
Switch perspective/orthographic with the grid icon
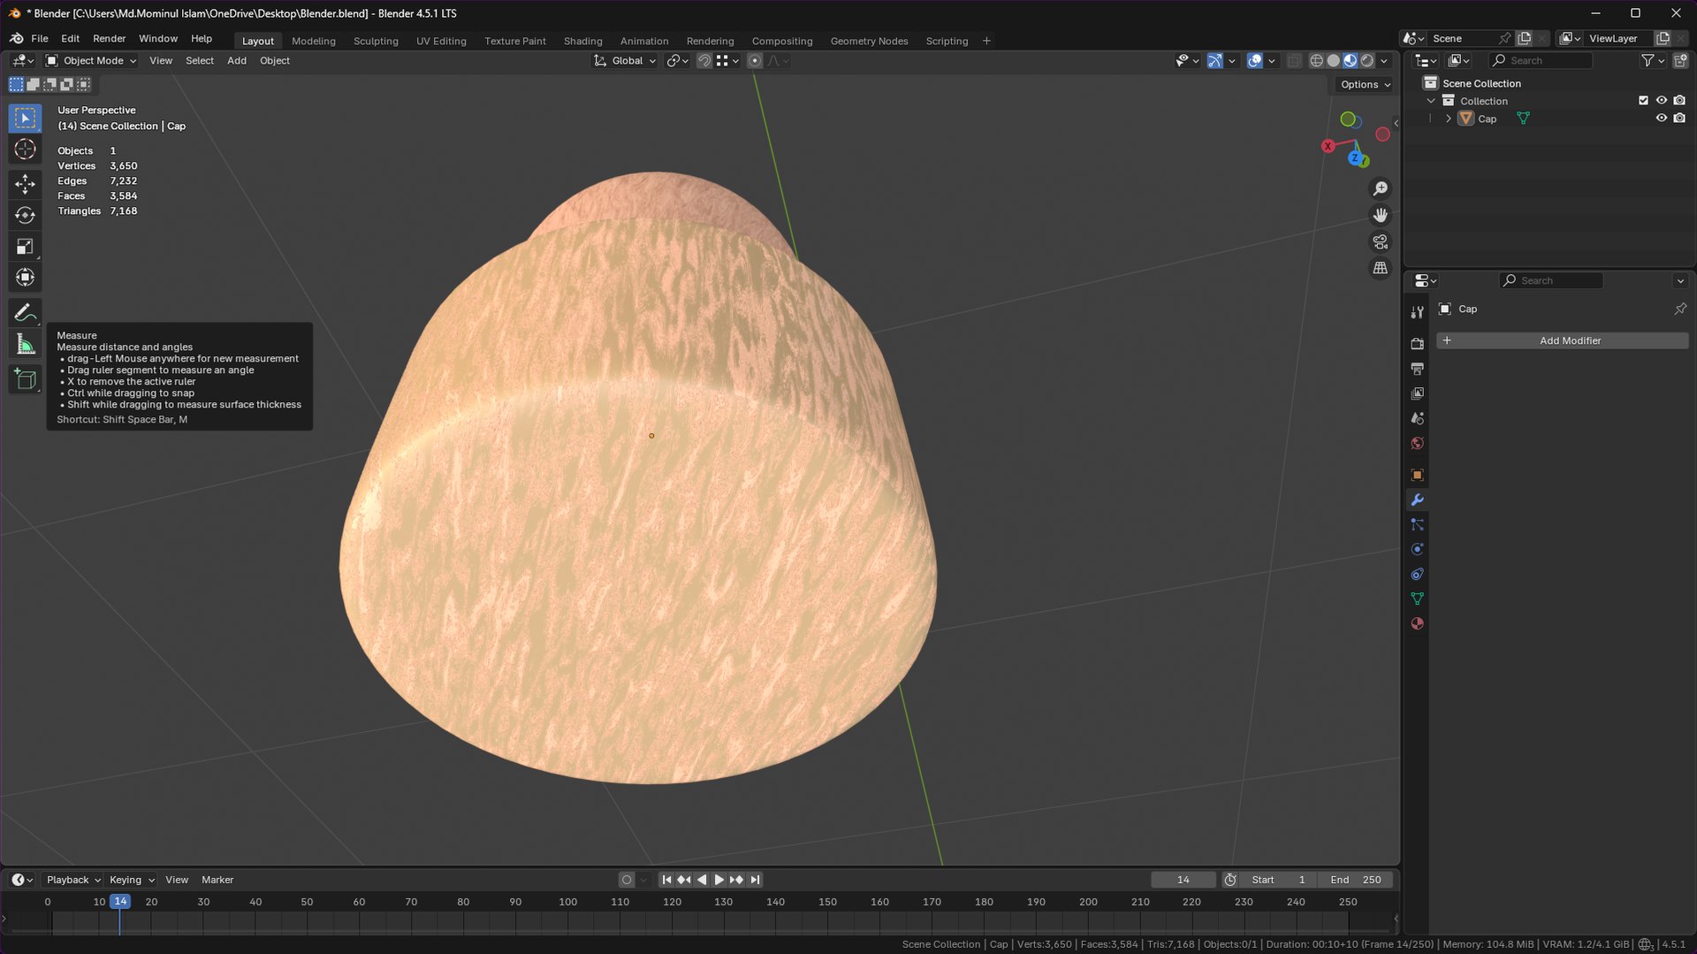click(1380, 268)
